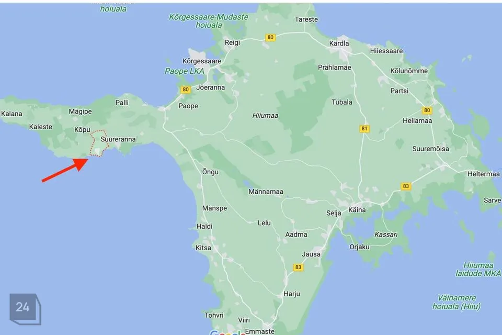Click the Emmaste label

(260, 331)
